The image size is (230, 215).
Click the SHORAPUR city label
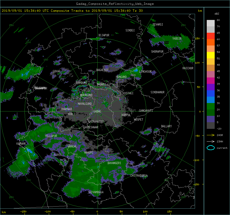tap(157, 52)
